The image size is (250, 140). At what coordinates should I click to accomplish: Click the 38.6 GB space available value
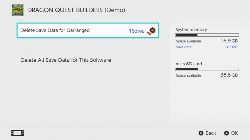tap(229, 75)
